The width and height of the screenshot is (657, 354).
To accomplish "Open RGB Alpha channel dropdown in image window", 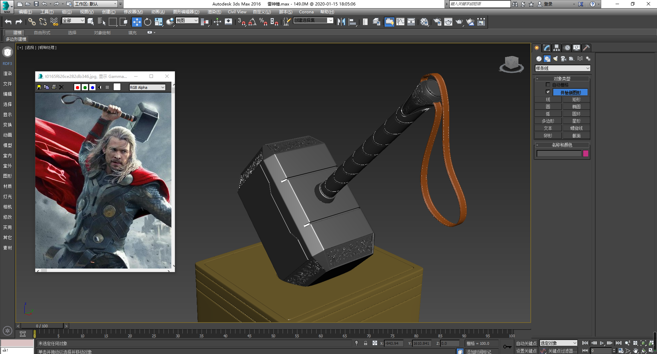I will [x=147, y=87].
